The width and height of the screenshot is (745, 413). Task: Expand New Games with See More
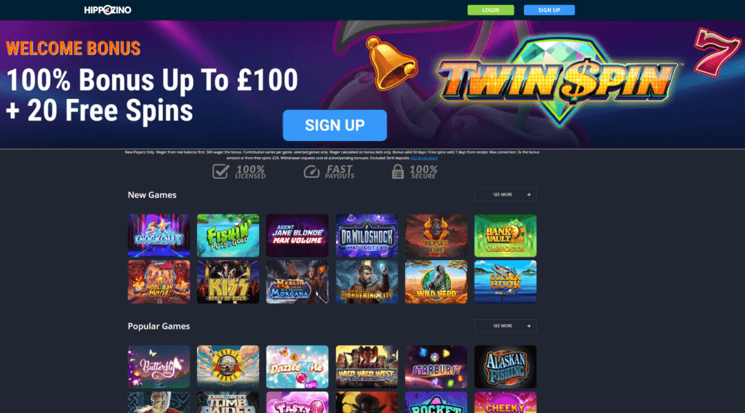coord(506,195)
